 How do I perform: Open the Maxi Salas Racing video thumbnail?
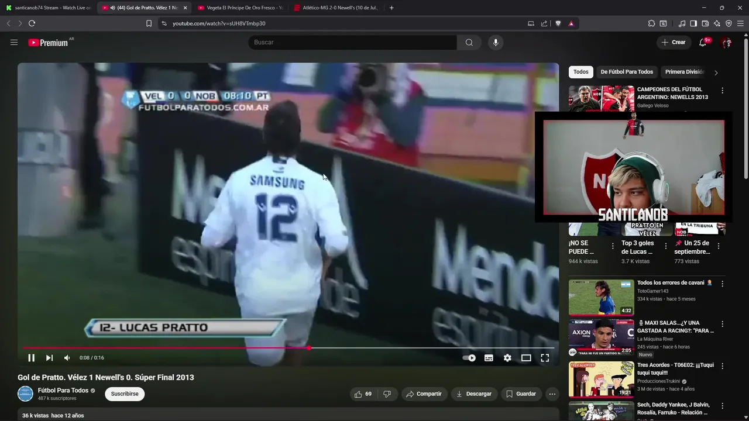(601, 338)
